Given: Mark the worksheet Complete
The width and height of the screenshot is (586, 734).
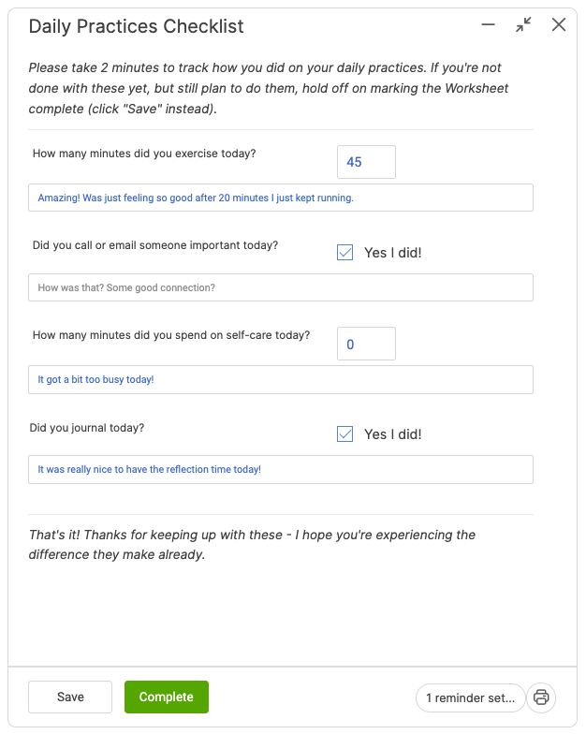Looking at the screenshot, I should click(166, 697).
